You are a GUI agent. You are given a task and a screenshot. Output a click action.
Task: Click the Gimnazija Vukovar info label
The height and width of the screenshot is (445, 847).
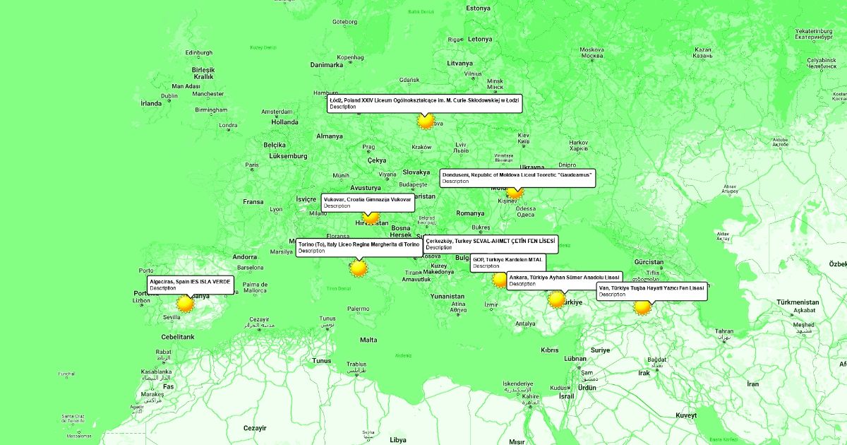(368, 202)
